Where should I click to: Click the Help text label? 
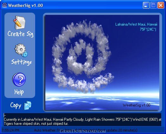pos(19,92)
